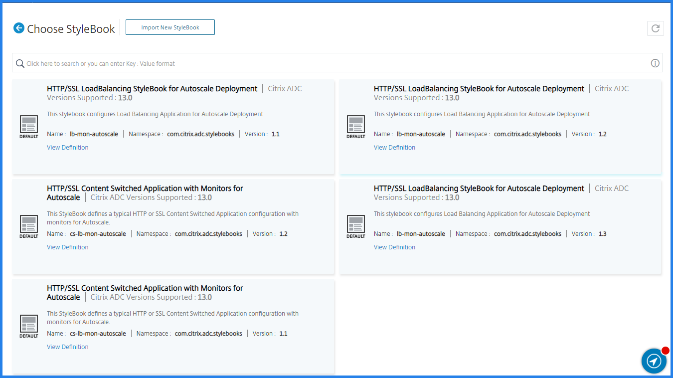Click description text on version 1.3 lb card
This screenshot has height=378, width=673.
point(482,214)
